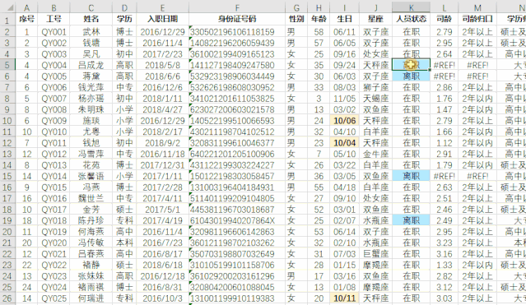Select the 金牛座 cell for 冯雪萍
The image size is (526, 305).
375,154
